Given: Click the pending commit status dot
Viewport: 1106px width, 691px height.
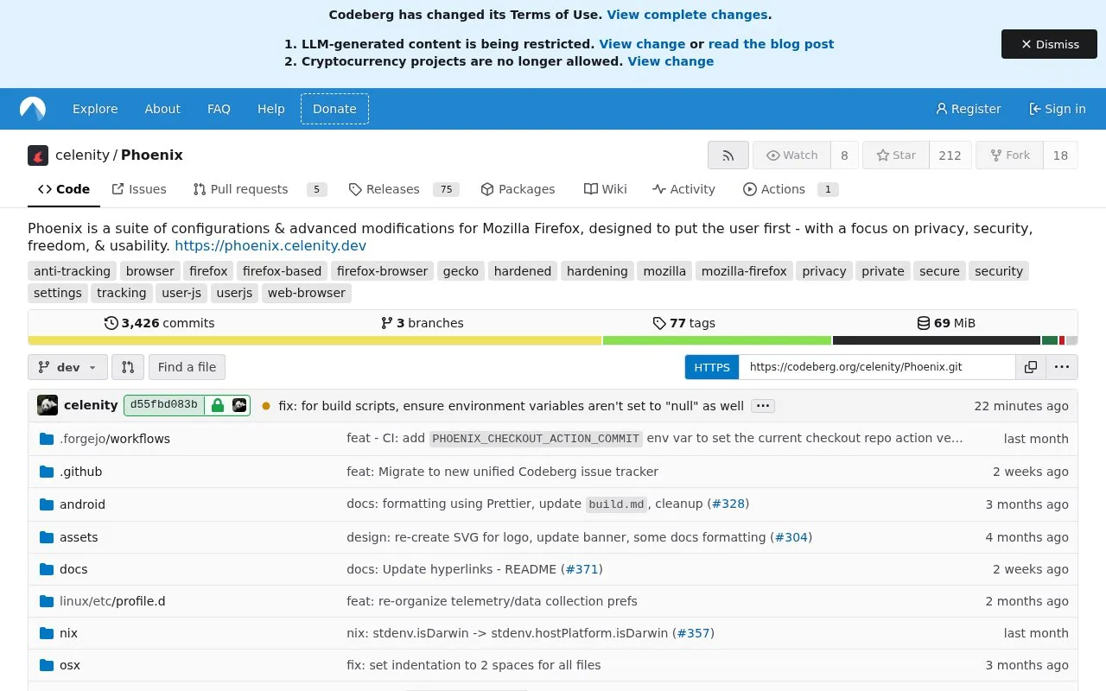Looking at the screenshot, I should (x=266, y=406).
